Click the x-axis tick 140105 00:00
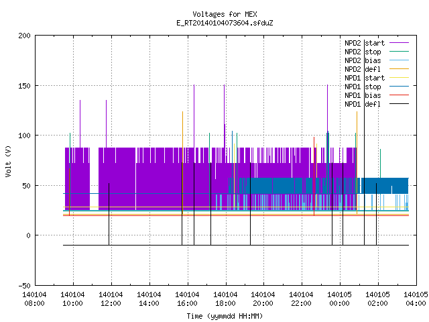Viewport: 429px width, 322px height. pyautogui.click(x=340, y=299)
